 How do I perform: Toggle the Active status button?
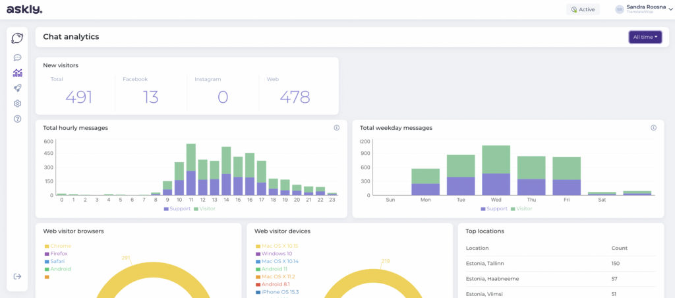[583, 9]
